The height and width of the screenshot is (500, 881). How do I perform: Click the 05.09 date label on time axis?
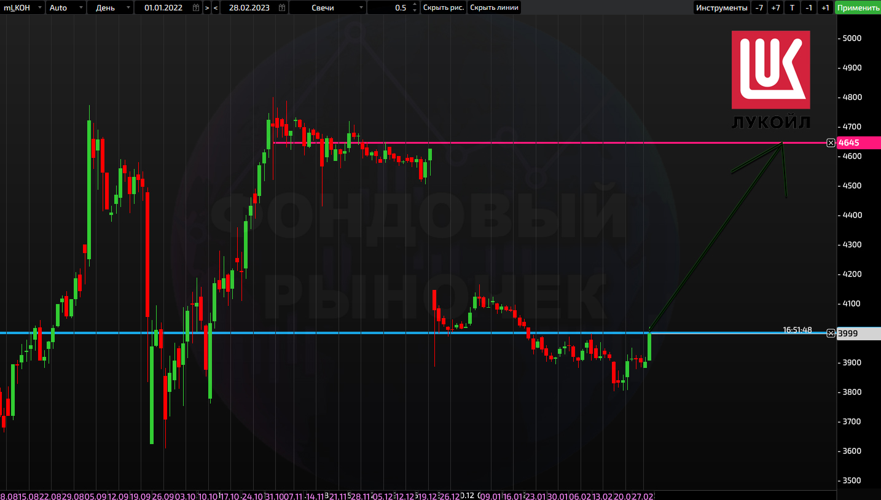[x=96, y=496]
